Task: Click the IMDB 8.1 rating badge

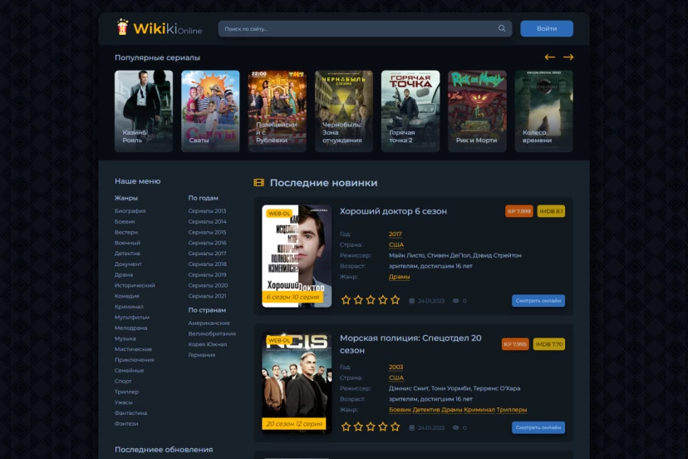Action: 551,211
